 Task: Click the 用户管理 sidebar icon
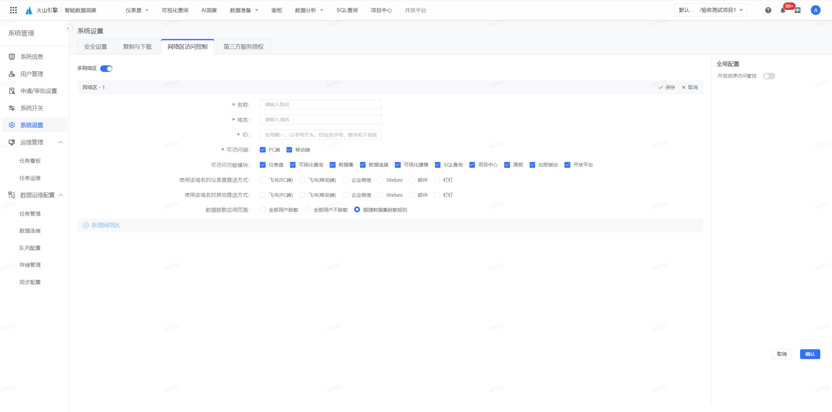pyautogui.click(x=12, y=74)
